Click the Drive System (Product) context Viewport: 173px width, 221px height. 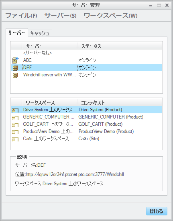[100, 110]
